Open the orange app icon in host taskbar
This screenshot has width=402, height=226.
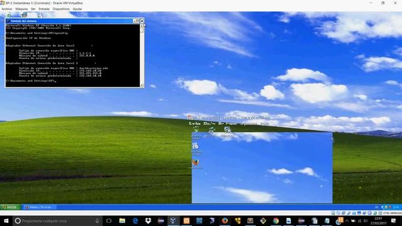[x=187, y=220]
